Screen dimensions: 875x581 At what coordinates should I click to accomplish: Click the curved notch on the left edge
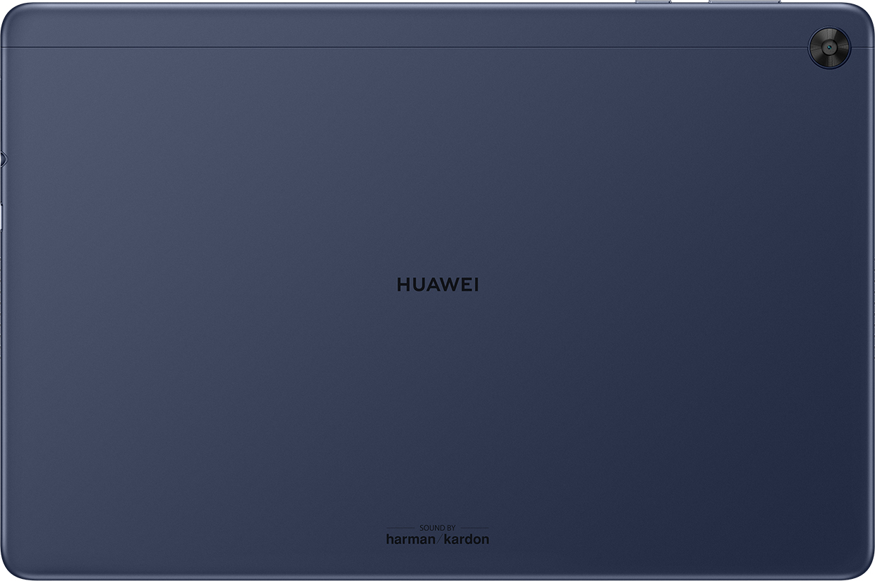[3, 159]
